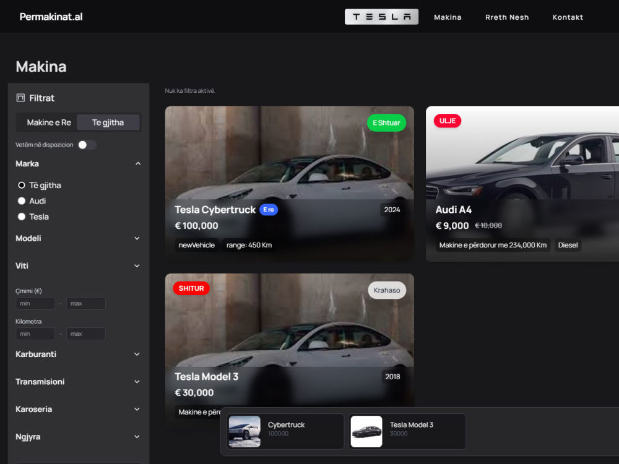Click the ULJE badge on Audi A4
The image size is (619, 464).
point(448,121)
